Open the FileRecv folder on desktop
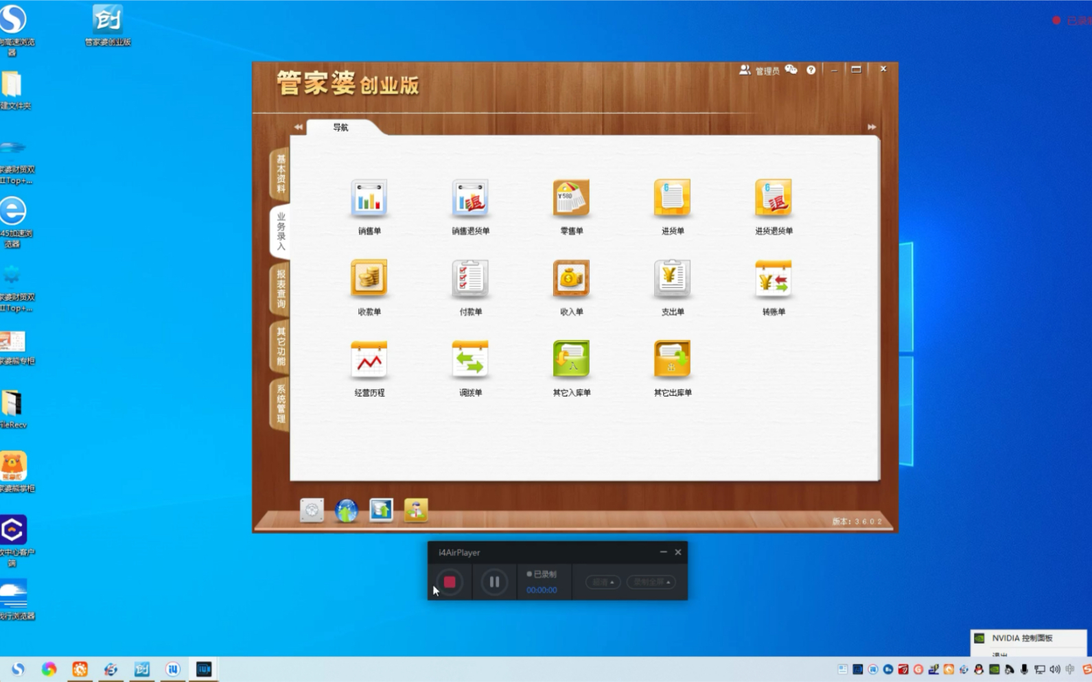Screen dimensions: 1092x682 12,409
